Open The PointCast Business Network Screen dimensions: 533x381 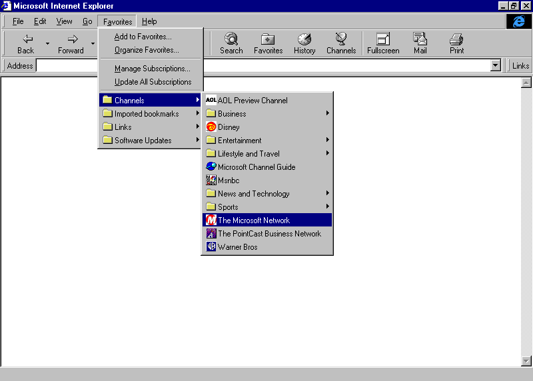coord(267,234)
